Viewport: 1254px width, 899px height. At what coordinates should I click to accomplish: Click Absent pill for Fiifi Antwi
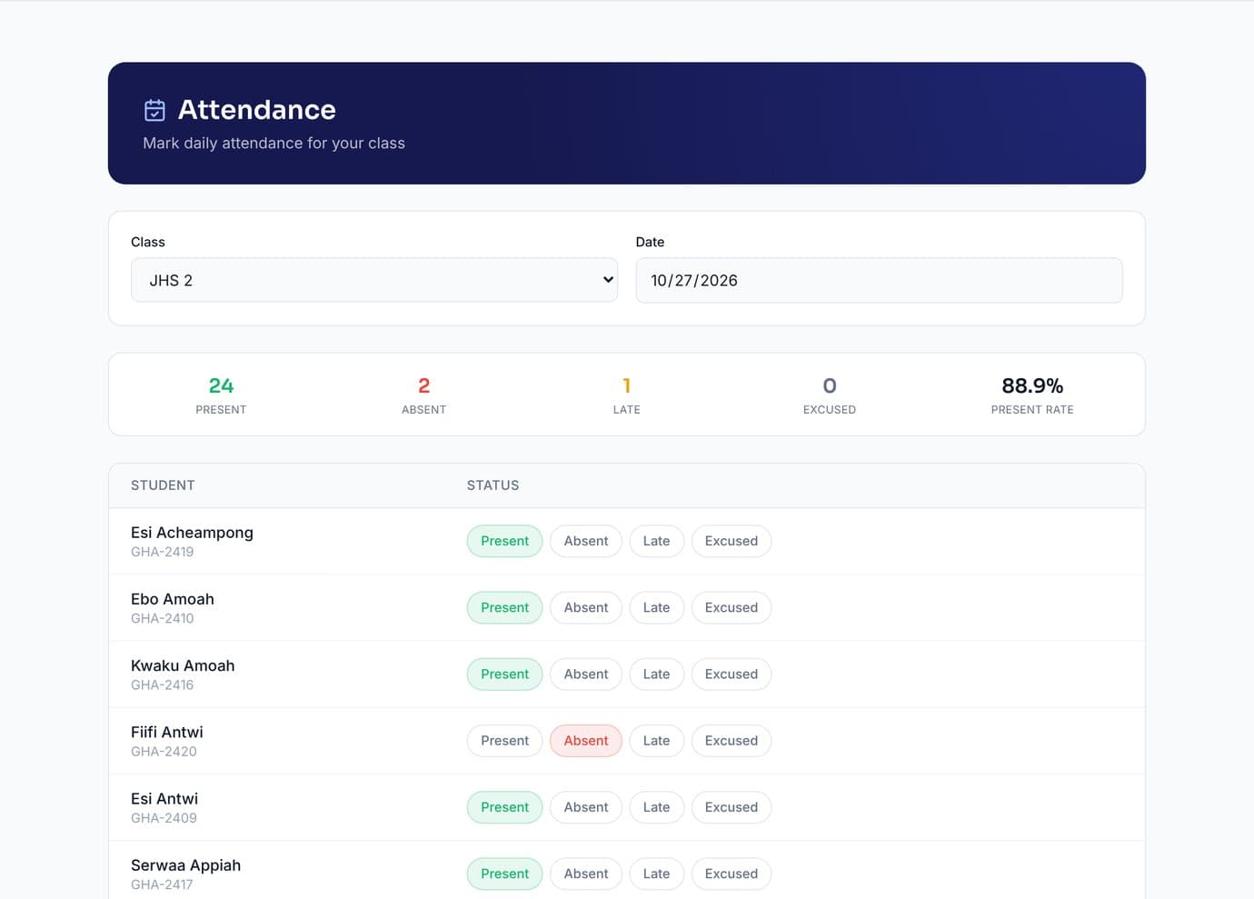(x=586, y=741)
